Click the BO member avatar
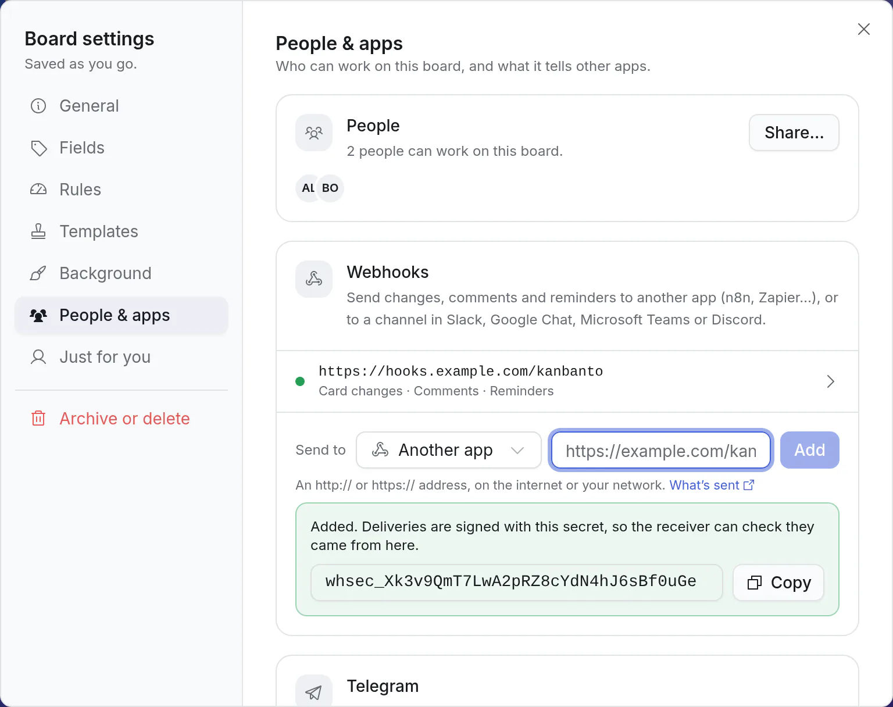893x707 pixels. [x=330, y=188]
